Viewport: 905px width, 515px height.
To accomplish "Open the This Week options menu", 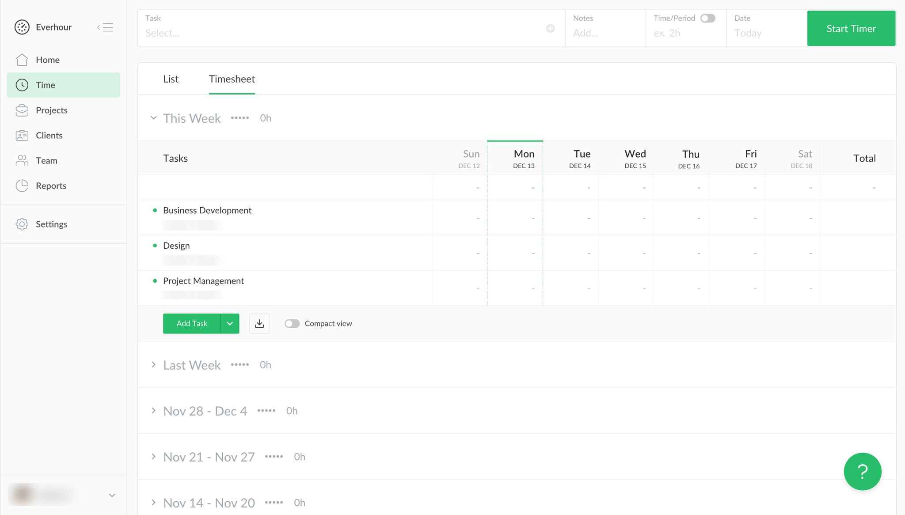I will pyautogui.click(x=240, y=118).
